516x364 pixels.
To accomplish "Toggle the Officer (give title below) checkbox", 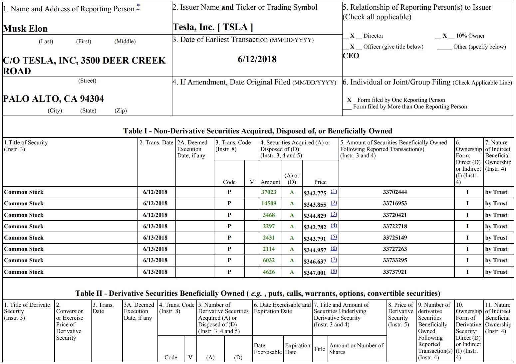I will (352, 47).
